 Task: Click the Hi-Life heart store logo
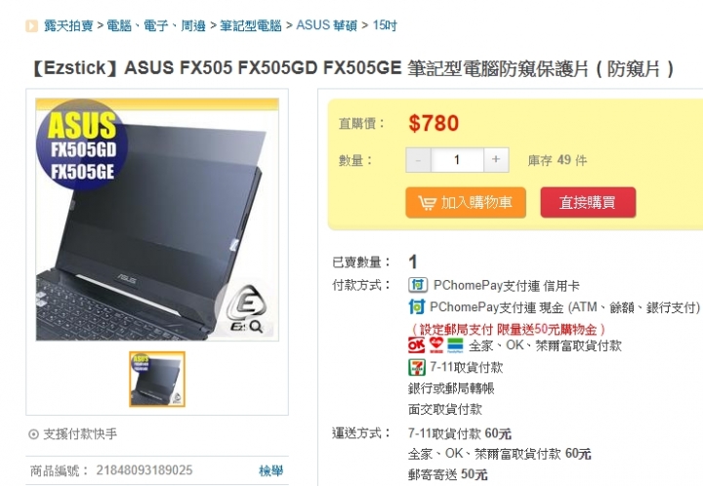(x=435, y=344)
